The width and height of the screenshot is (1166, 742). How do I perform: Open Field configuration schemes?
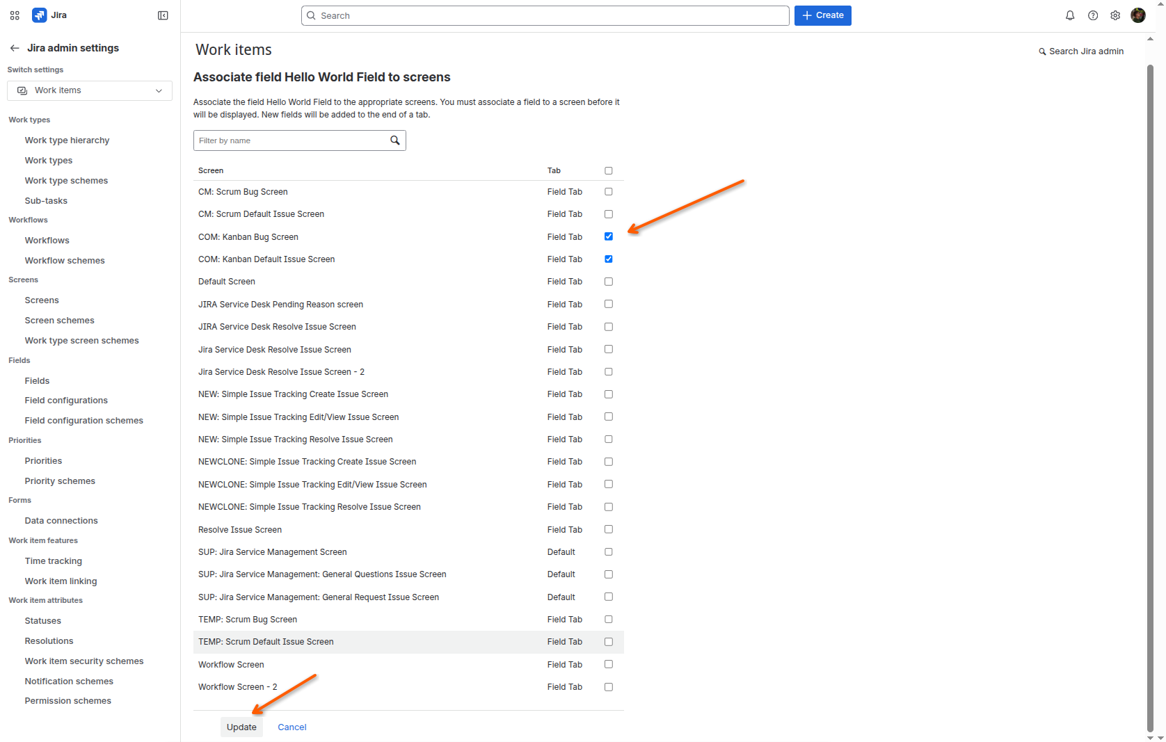(x=83, y=421)
